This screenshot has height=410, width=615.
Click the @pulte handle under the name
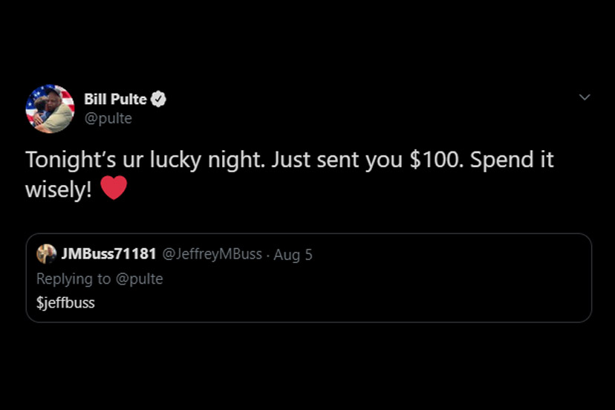coord(108,118)
